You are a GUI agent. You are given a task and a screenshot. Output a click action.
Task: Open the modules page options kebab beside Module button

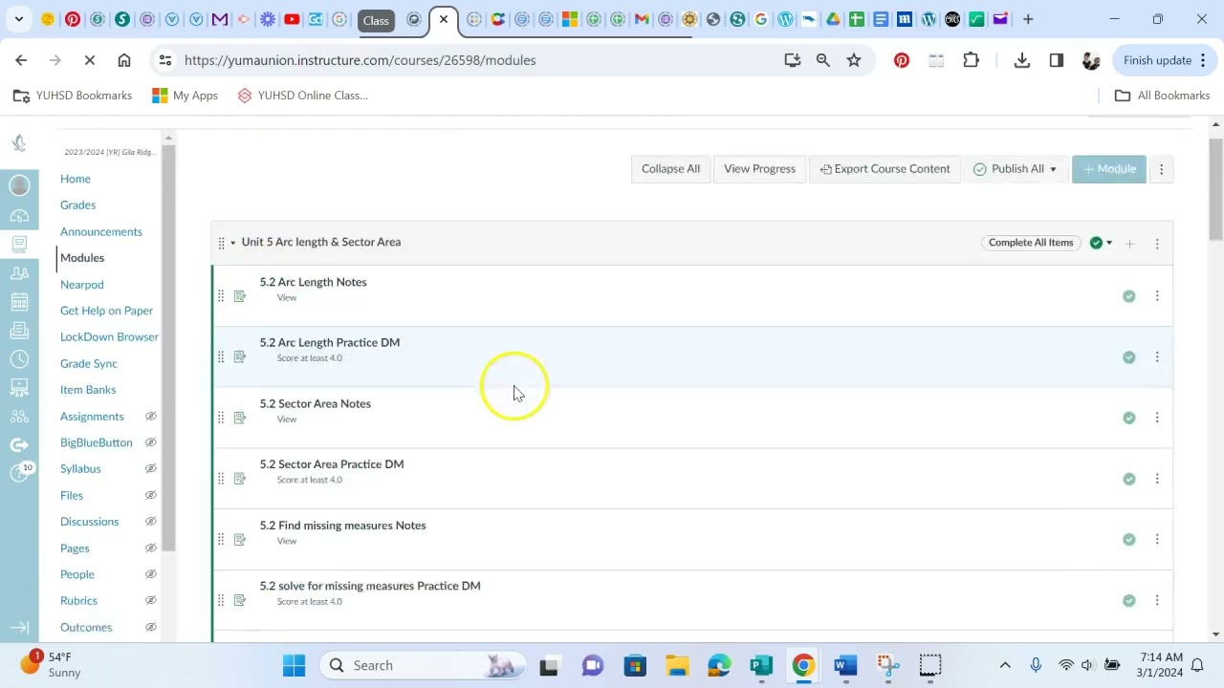tap(1162, 169)
